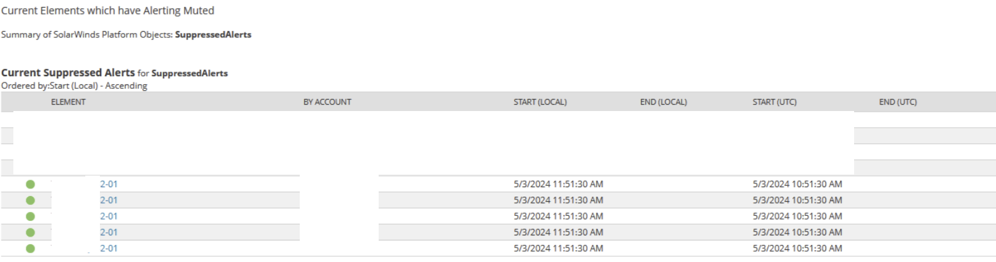Open the 2-01 element link in second visible row

click(x=109, y=200)
